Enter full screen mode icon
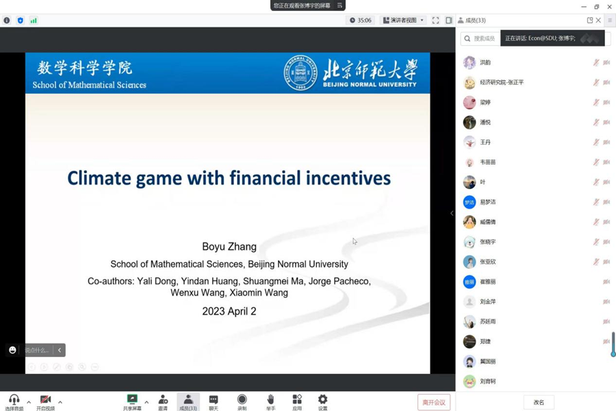This screenshot has height=411, width=616. tap(435, 21)
